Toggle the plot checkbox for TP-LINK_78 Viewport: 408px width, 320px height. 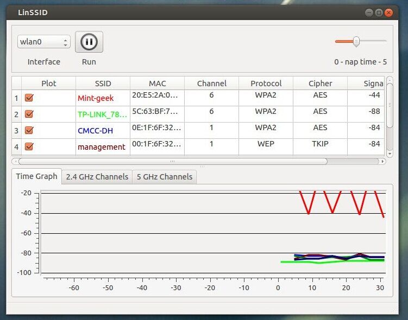point(29,114)
